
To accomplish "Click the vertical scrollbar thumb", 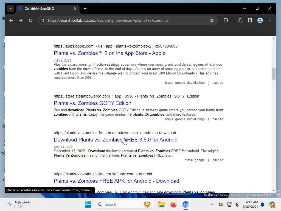I will (274, 74).
